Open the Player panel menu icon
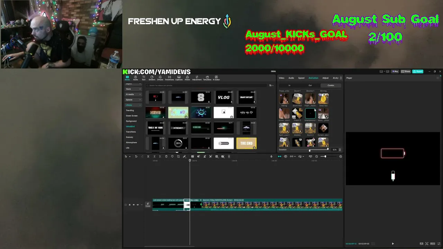443x249 pixels. pos(437,78)
